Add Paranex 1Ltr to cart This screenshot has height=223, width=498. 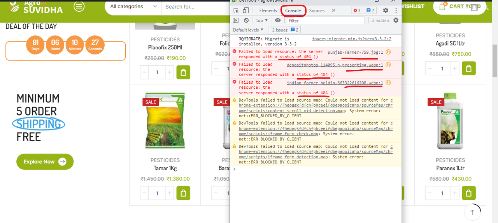click(468, 193)
